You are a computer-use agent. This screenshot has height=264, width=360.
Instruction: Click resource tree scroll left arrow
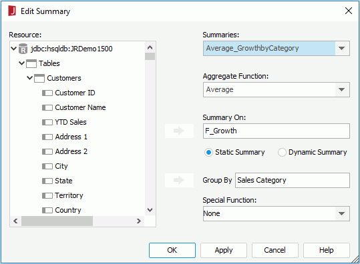[15, 221]
